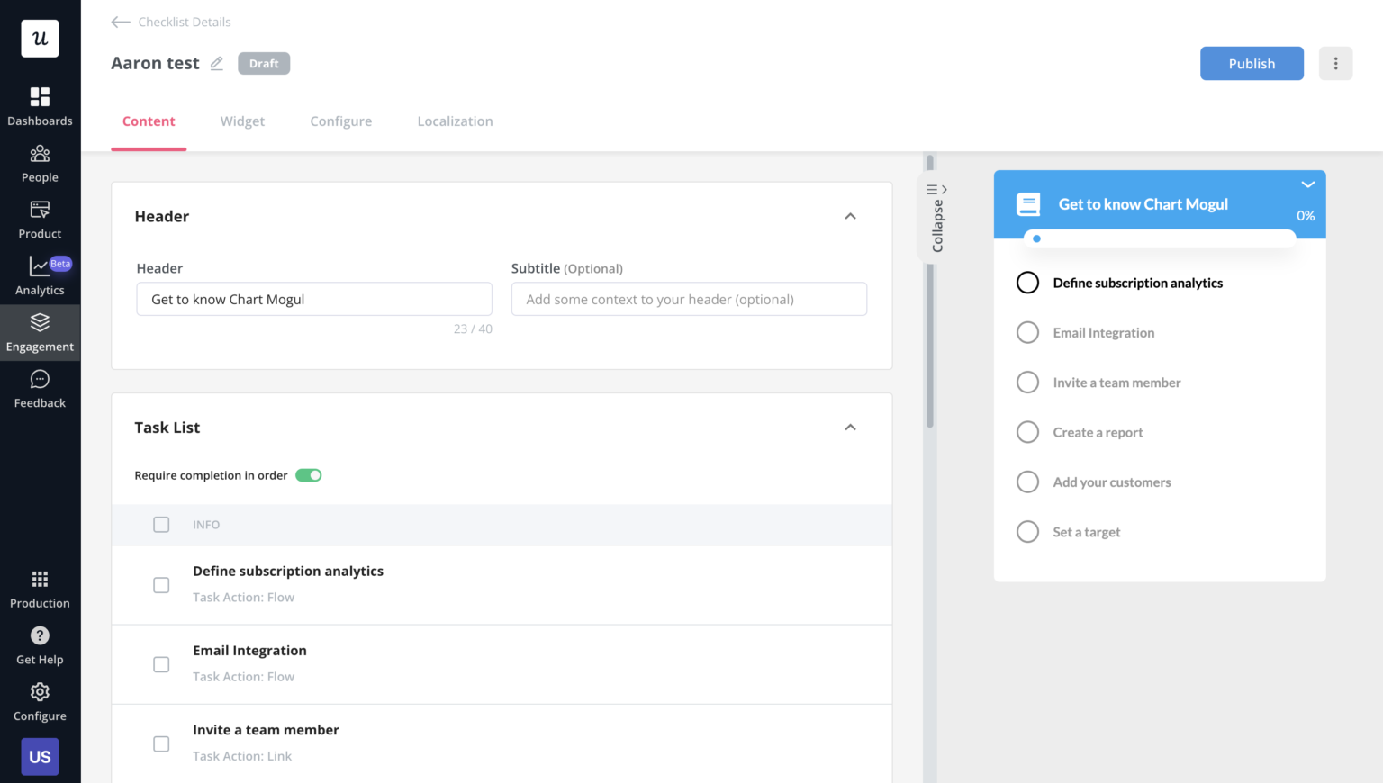Click the pencil icon to rename Aaron test

216,63
